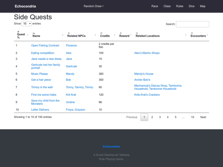View NPC Gertrude

71,66
